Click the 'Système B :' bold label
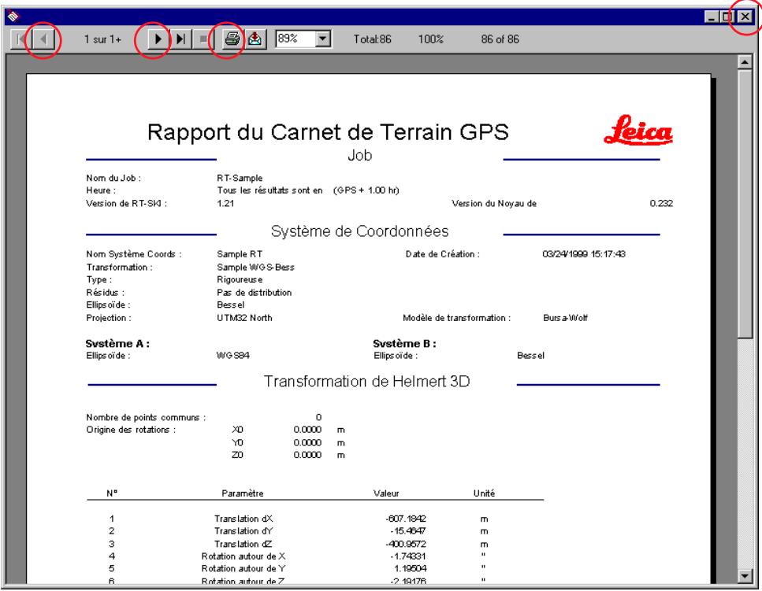Image resolution: width=762 pixels, height=591 pixels. coord(404,344)
